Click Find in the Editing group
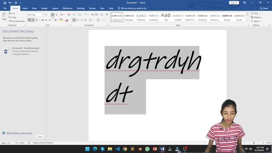Viewport: 272px width, 153px height. (x=256, y=13)
